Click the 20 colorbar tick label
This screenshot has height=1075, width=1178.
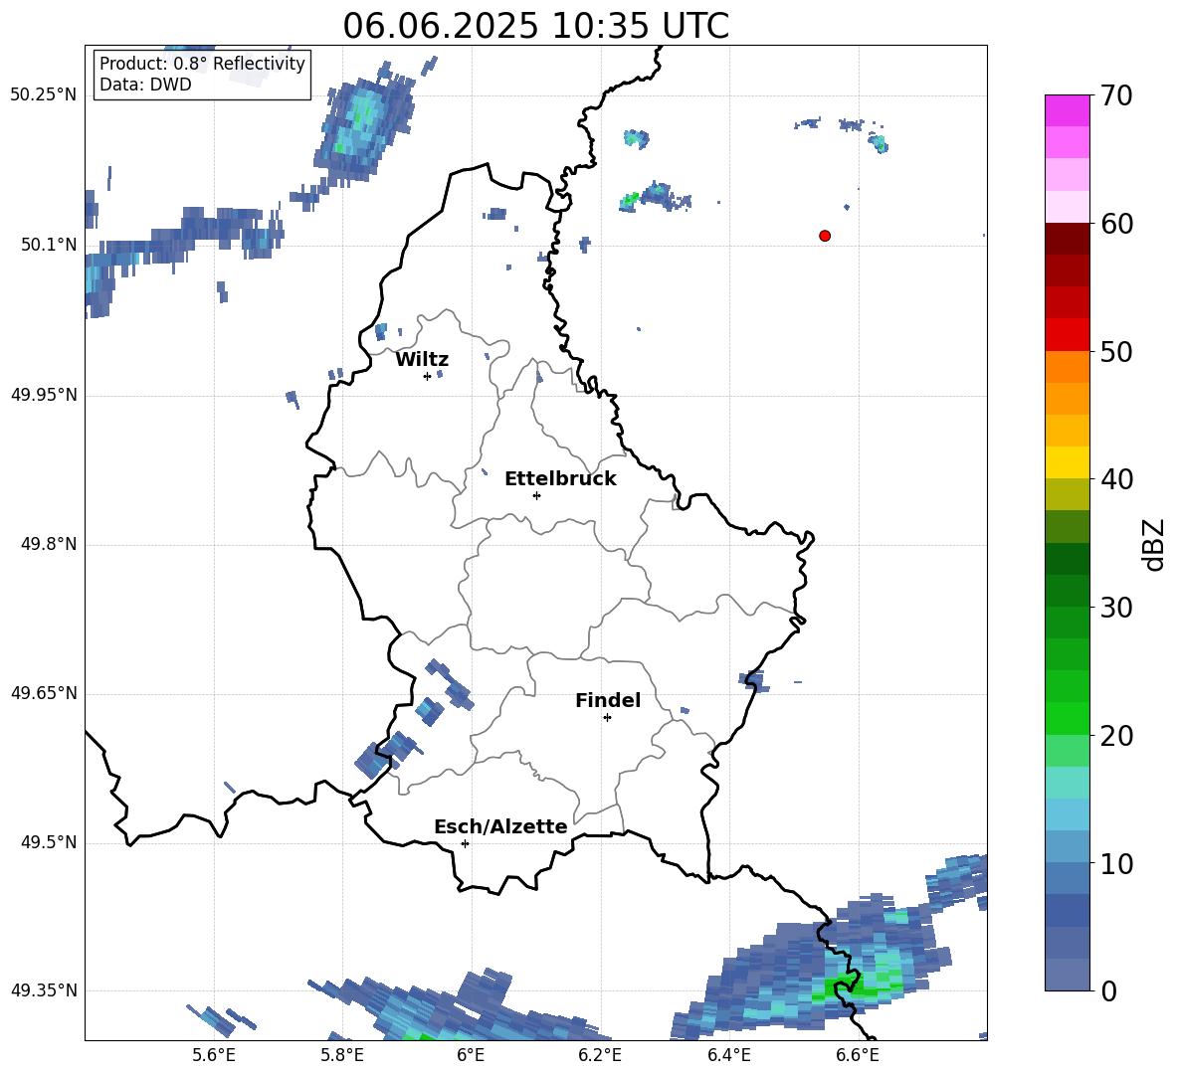click(x=1116, y=736)
